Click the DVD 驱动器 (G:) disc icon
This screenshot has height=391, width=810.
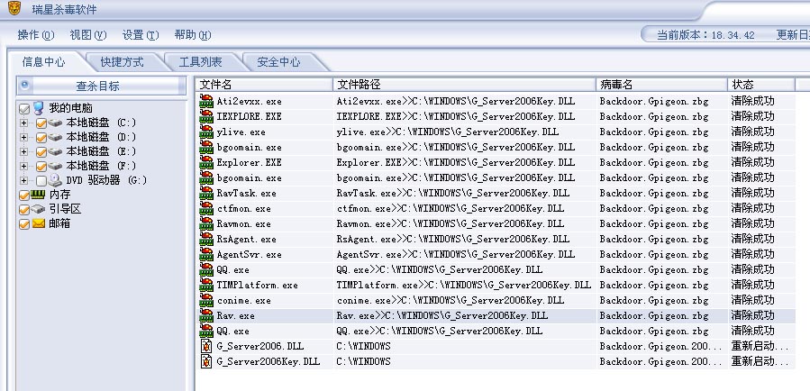(x=55, y=180)
